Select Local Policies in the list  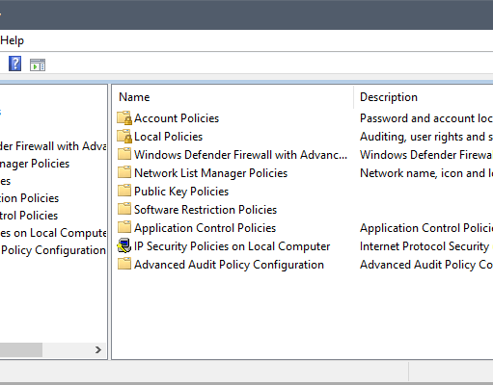pos(169,137)
